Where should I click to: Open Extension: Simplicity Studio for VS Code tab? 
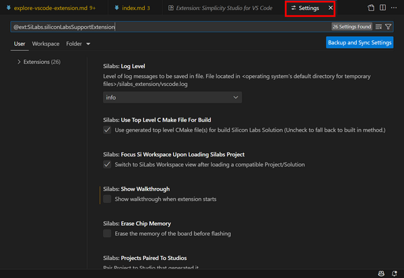(224, 8)
